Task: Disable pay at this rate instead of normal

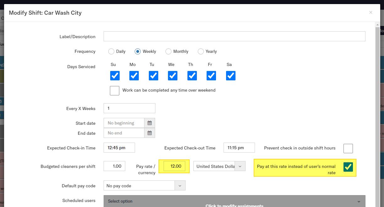Action: (x=348, y=167)
